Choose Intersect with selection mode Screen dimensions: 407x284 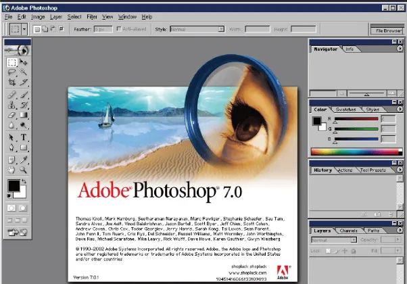(61, 29)
